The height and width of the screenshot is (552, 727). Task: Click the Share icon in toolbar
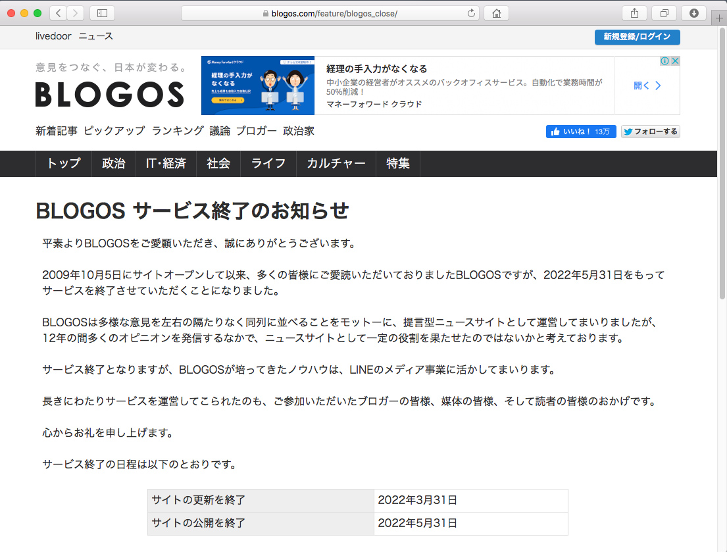coord(634,13)
